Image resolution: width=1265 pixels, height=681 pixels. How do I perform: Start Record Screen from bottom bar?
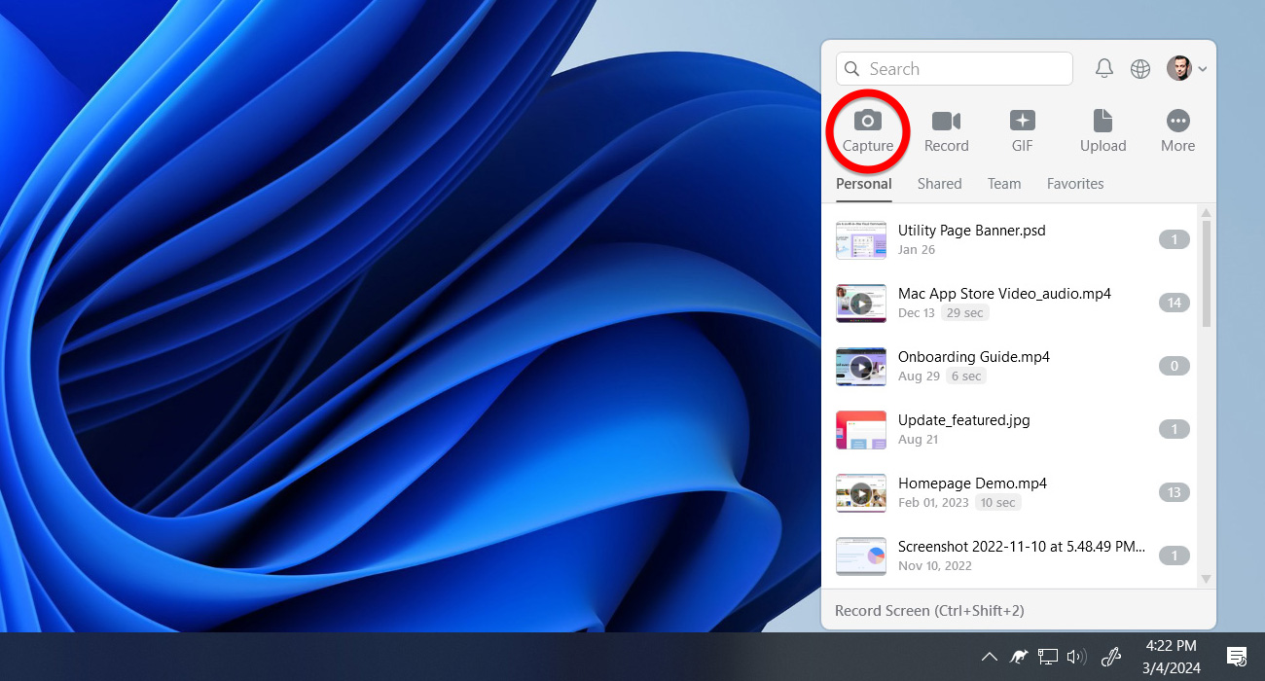(926, 610)
